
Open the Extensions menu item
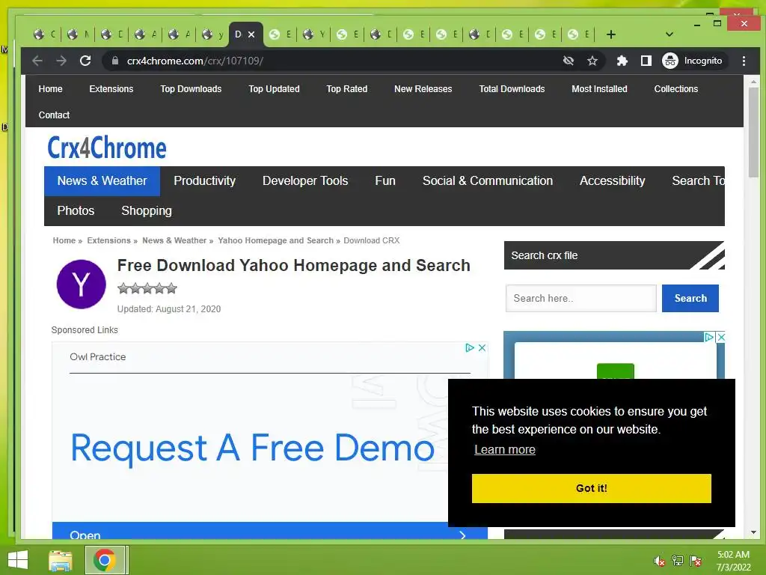[x=111, y=89]
